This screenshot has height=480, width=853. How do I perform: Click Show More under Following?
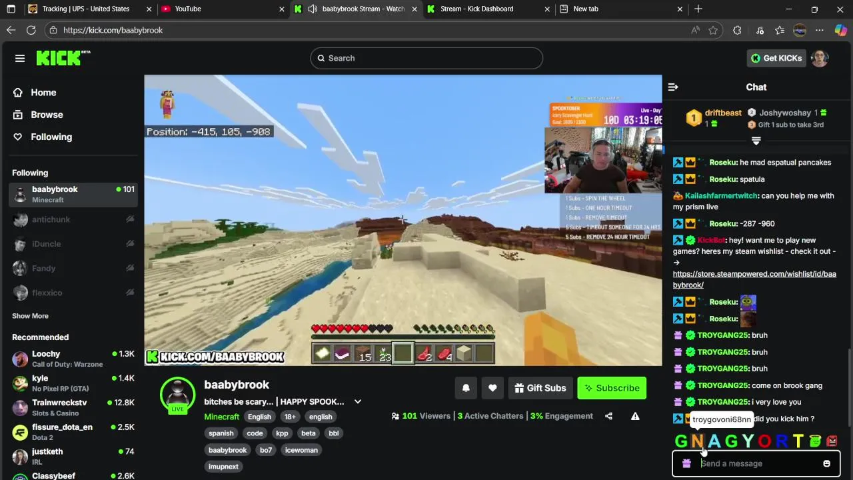point(30,316)
